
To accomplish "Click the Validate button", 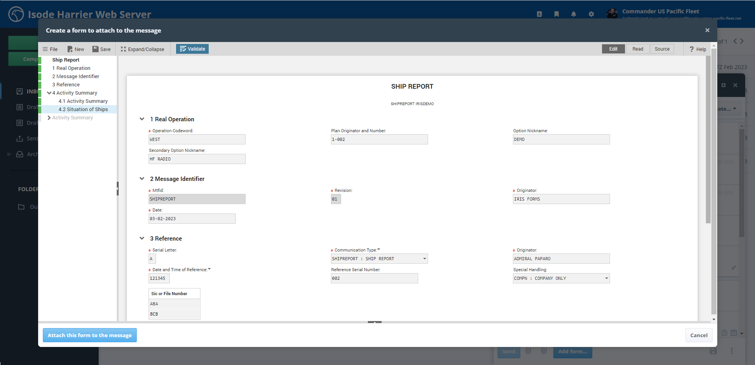I will pos(192,49).
